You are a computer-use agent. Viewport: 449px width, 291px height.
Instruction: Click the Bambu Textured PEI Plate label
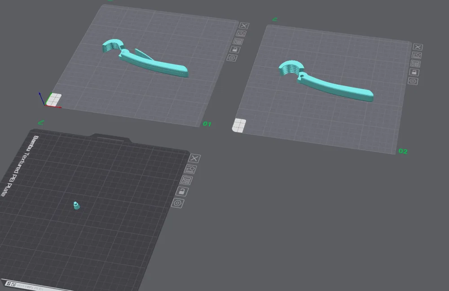19,166
